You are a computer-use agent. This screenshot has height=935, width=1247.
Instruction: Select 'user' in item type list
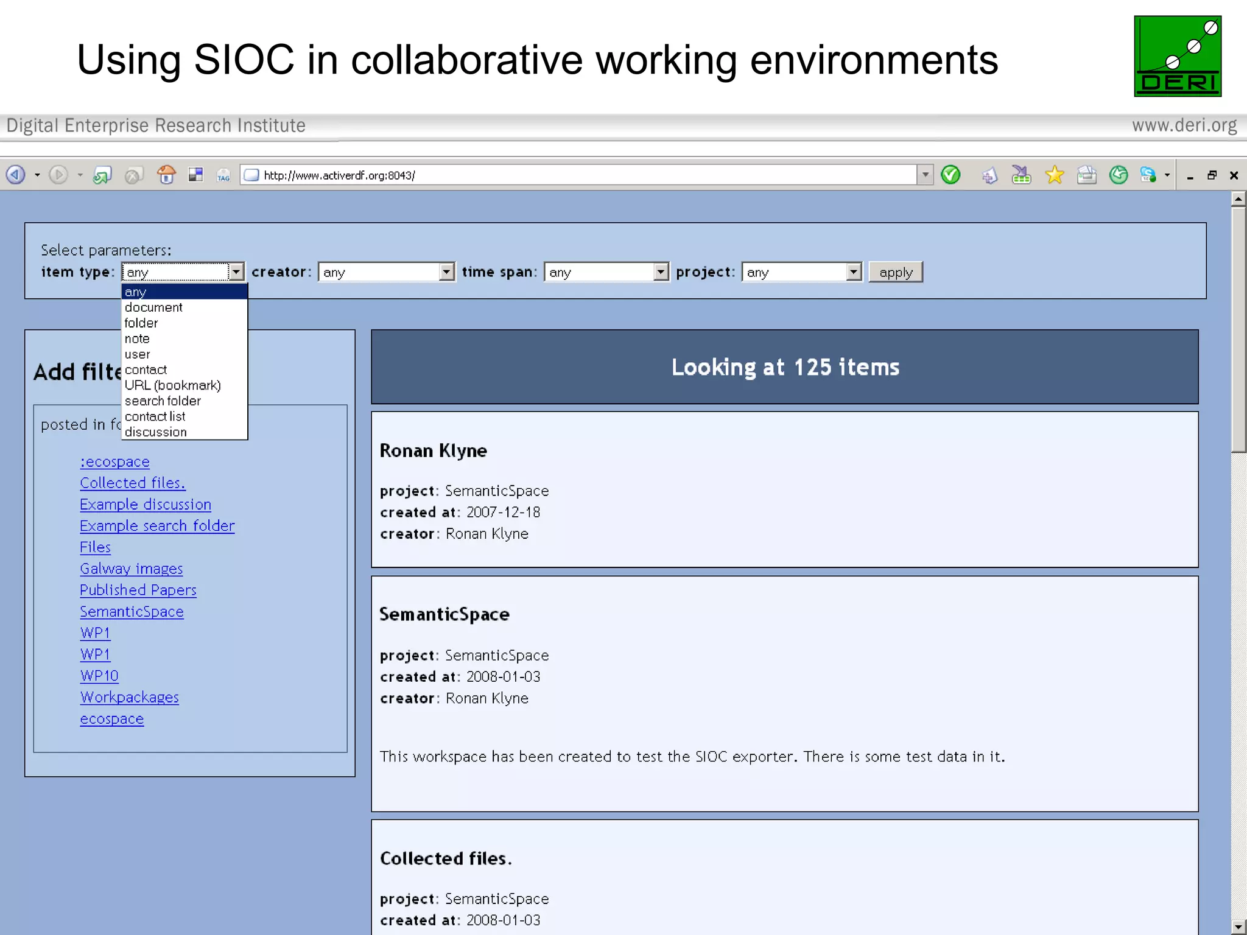click(184, 354)
